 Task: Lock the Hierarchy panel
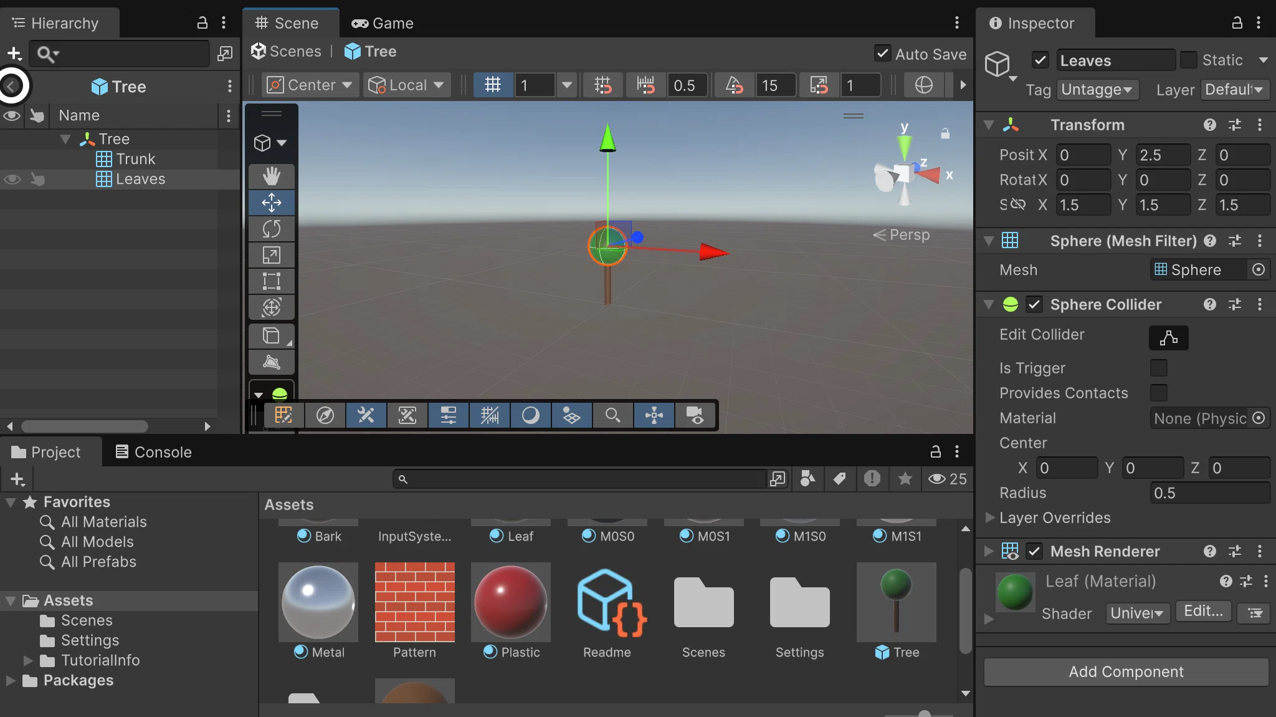[202, 23]
